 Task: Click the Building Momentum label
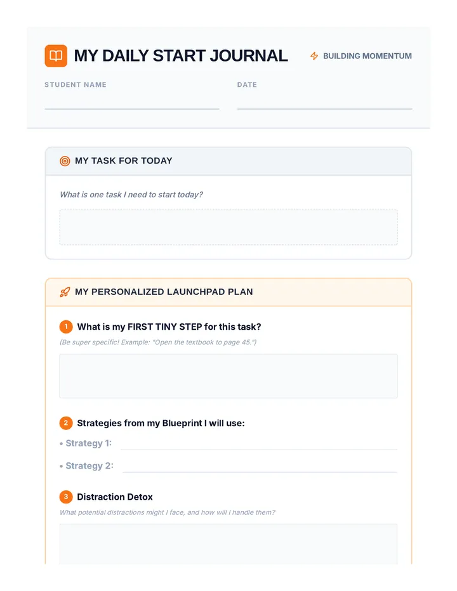coord(367,56)
